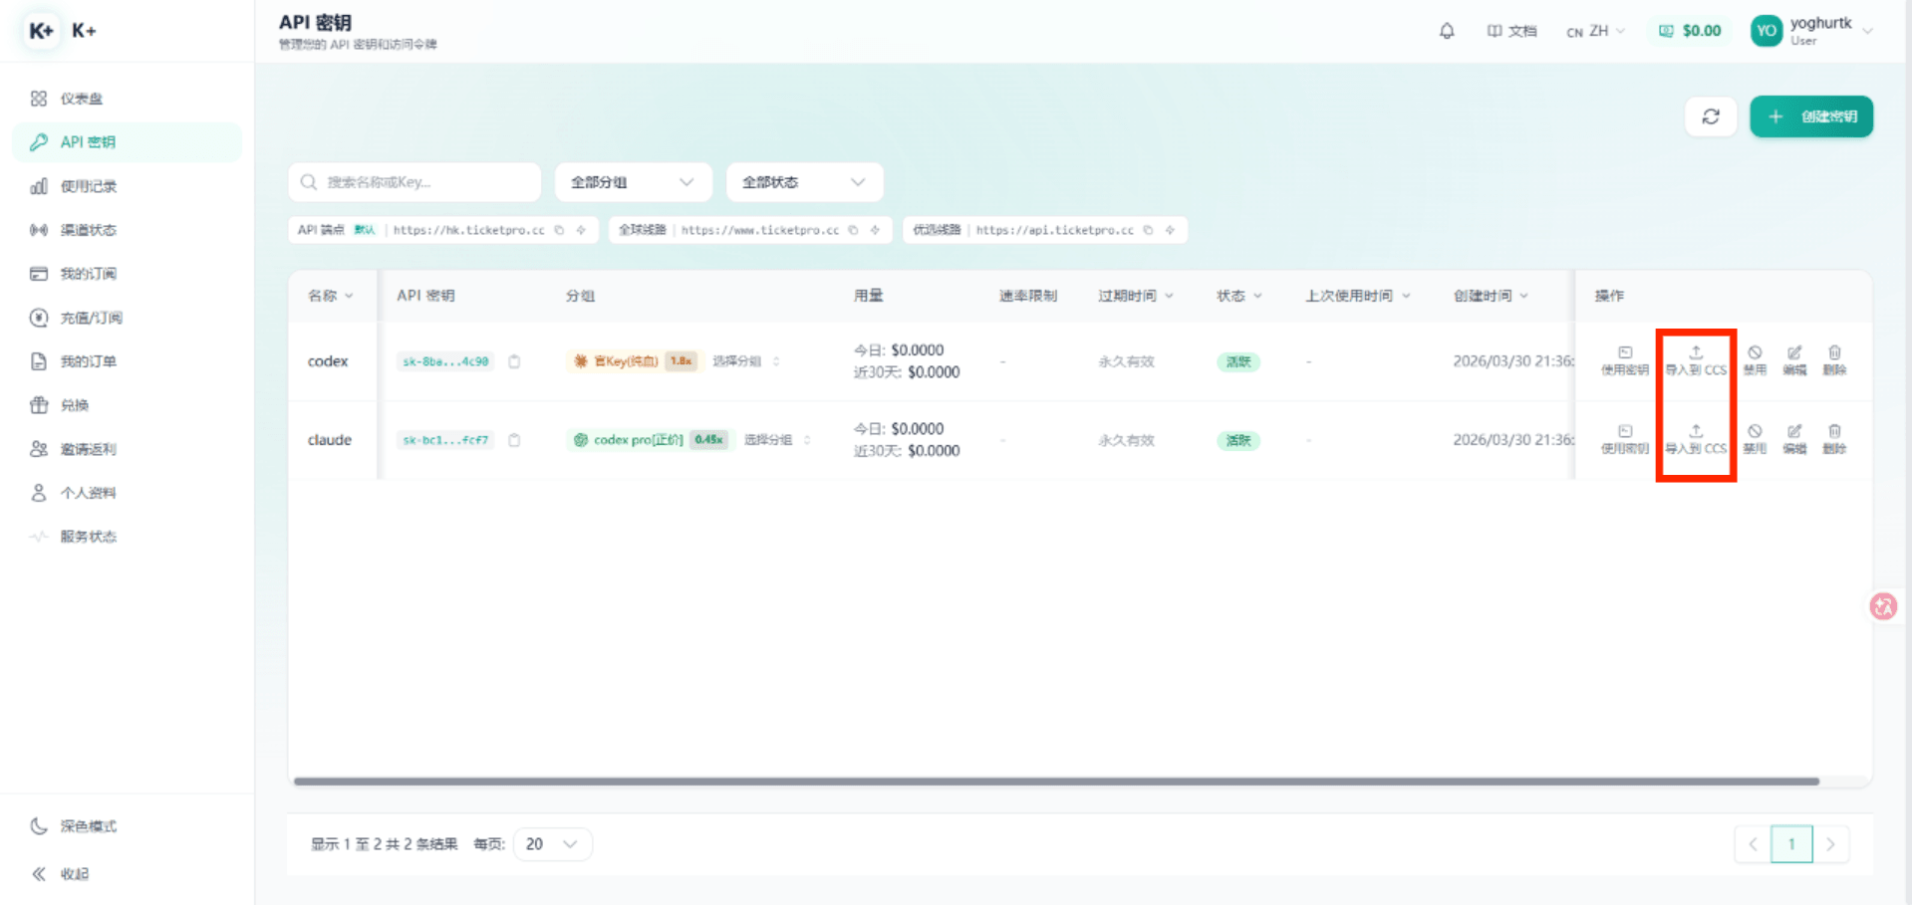Copy the www.ticketpro.cc global line URL
Viewport: 1912px width, 905px height.
[x=853, y=230]
